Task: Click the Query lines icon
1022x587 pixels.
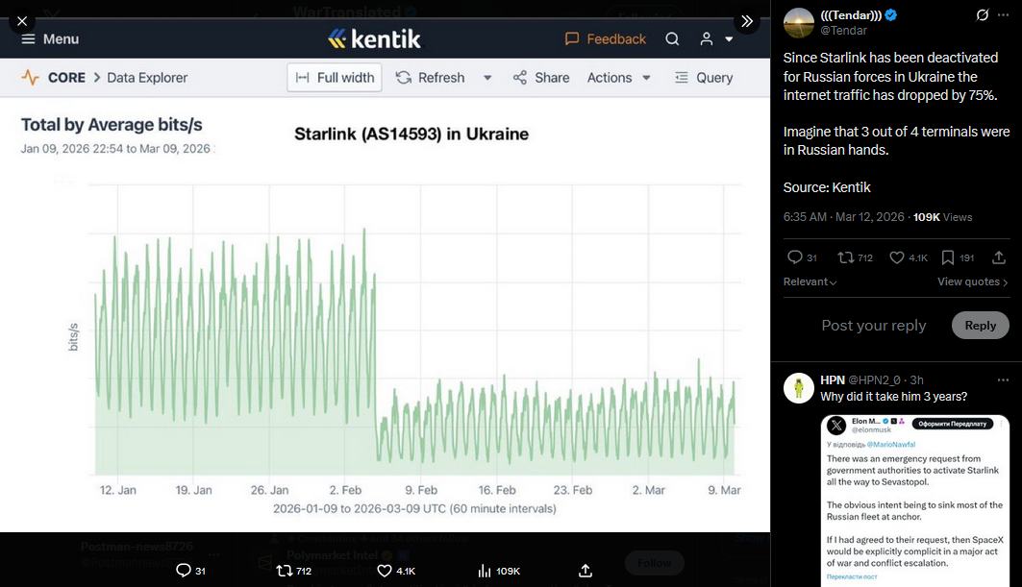Action: tap(681, 78)
